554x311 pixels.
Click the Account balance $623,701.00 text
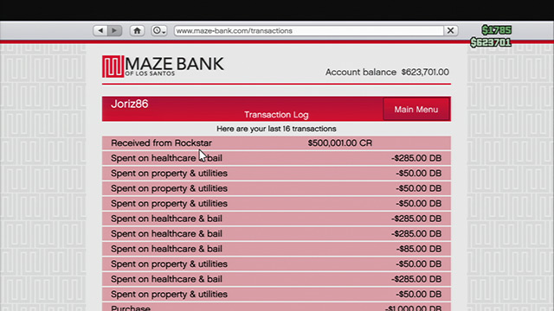click(x=387, y=72)
